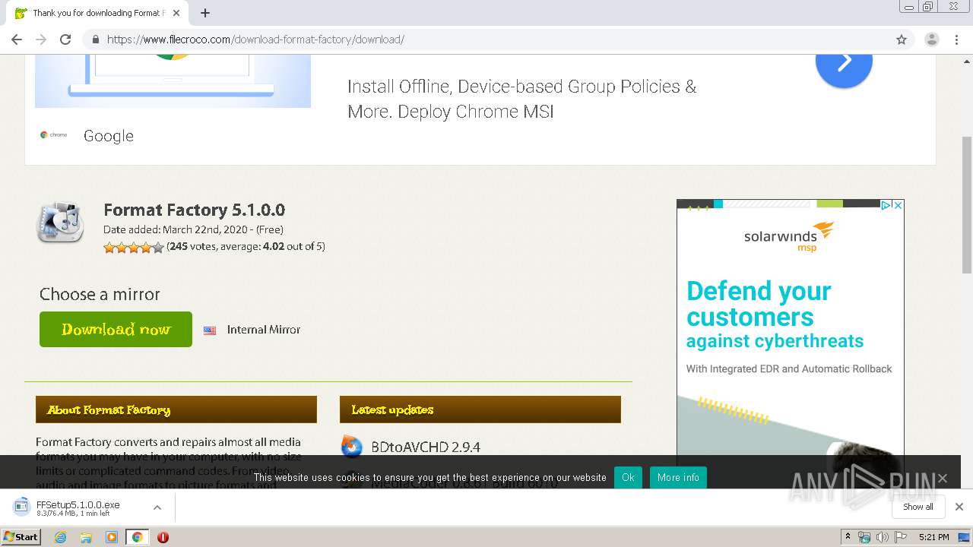Image resolution: width=973 pixels, height=547 pixels.
Task: Open Chrome's three-dot menu
Action: coord(957,40)
